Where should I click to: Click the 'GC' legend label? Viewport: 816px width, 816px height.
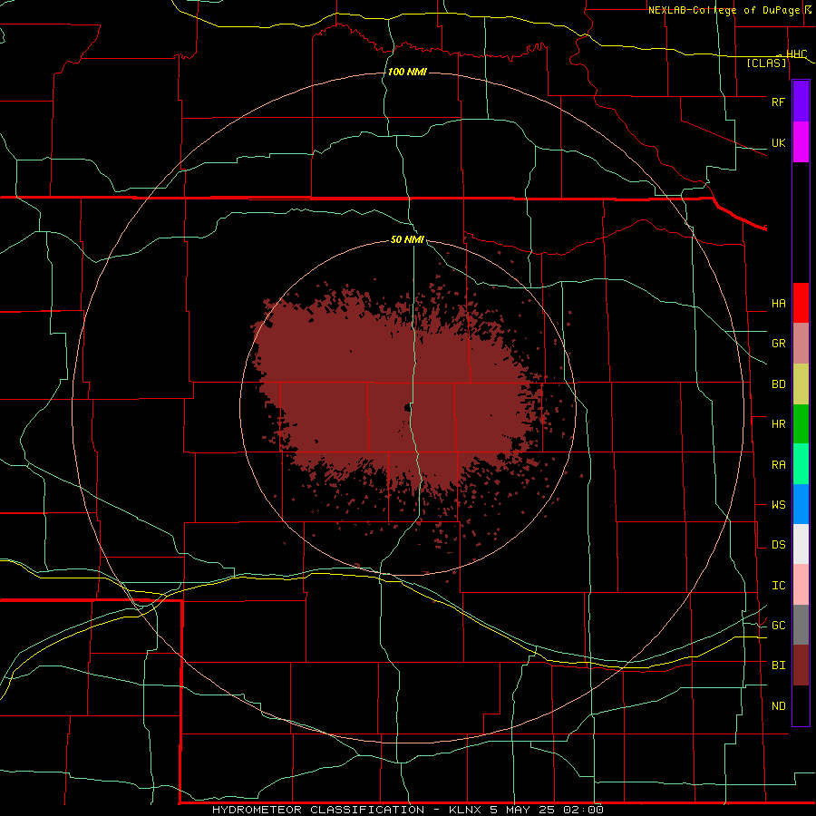(x=778, y=626)
